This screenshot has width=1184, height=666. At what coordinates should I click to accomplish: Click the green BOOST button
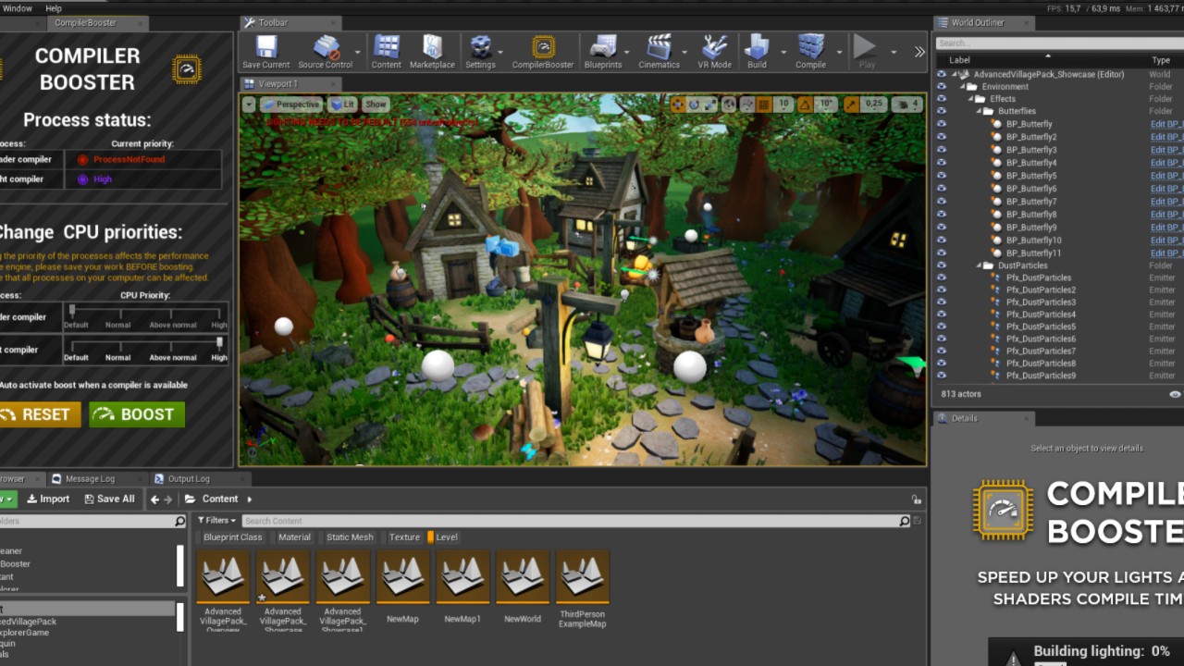(137, 414)
